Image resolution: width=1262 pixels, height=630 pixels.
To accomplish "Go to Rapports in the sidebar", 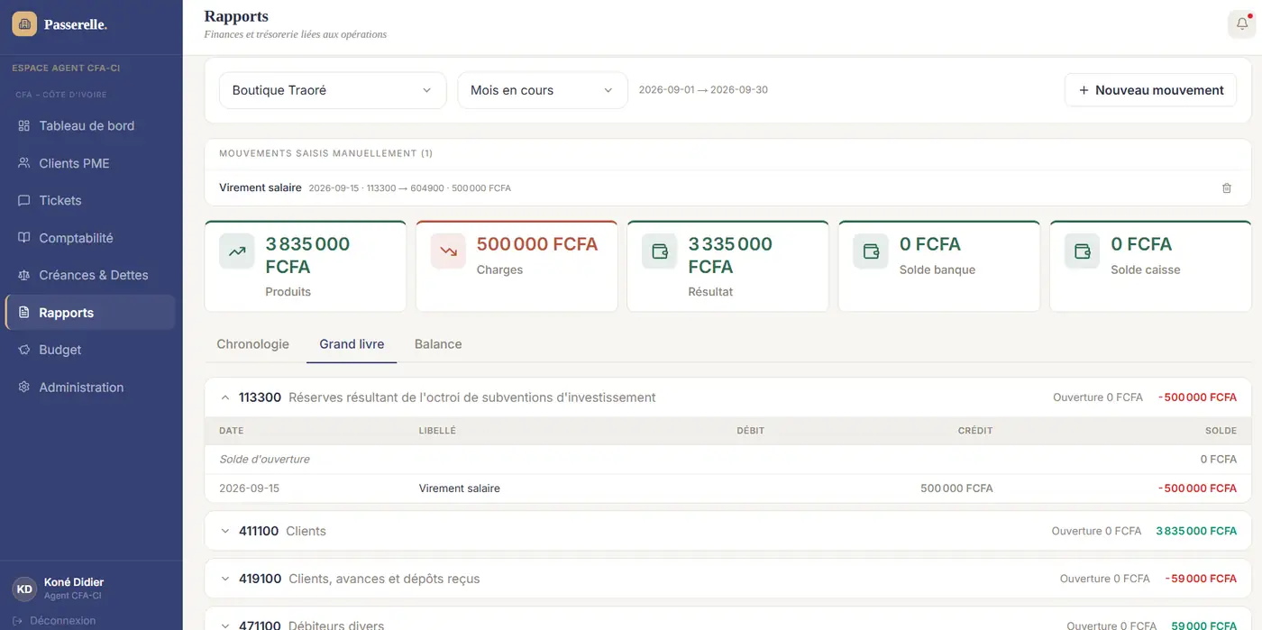I will pos(90,313).
